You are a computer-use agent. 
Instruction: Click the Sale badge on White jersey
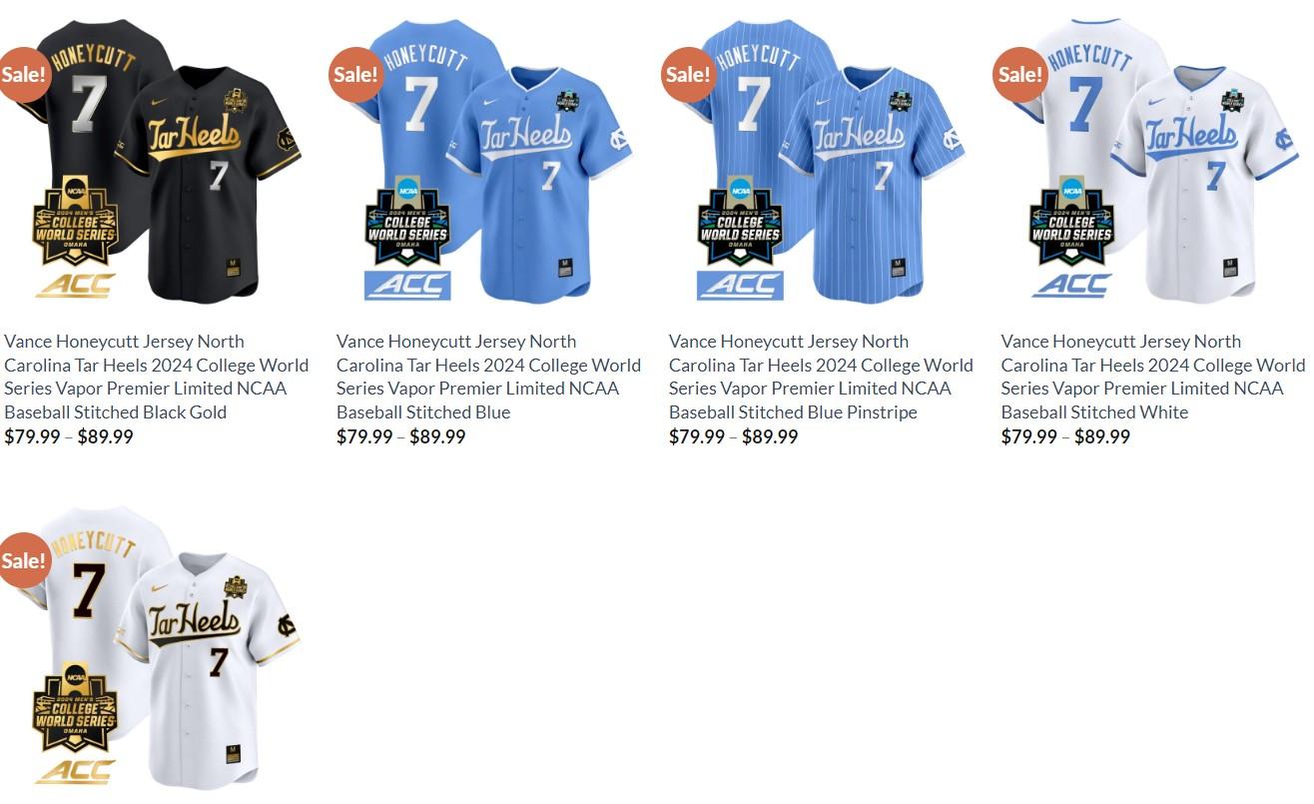(1019, 74)
